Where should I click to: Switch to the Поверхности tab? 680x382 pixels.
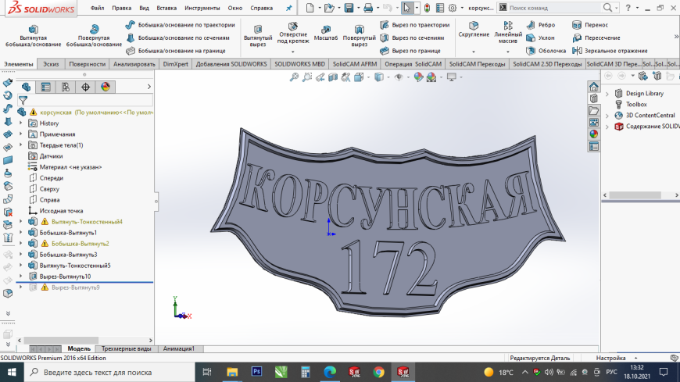pyautogui.click(x=88, y=64)
